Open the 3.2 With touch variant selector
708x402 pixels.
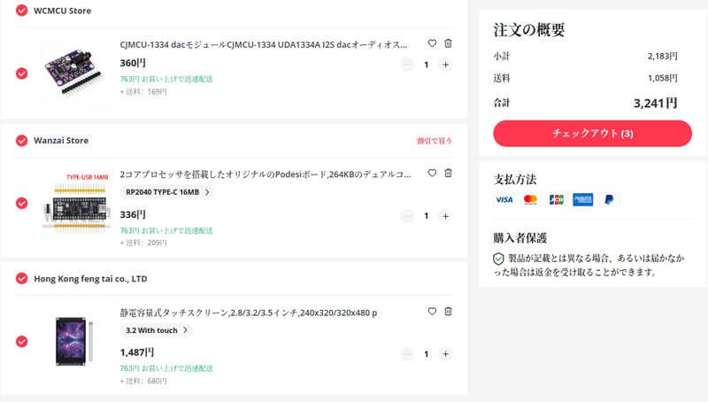coord(157,330)
